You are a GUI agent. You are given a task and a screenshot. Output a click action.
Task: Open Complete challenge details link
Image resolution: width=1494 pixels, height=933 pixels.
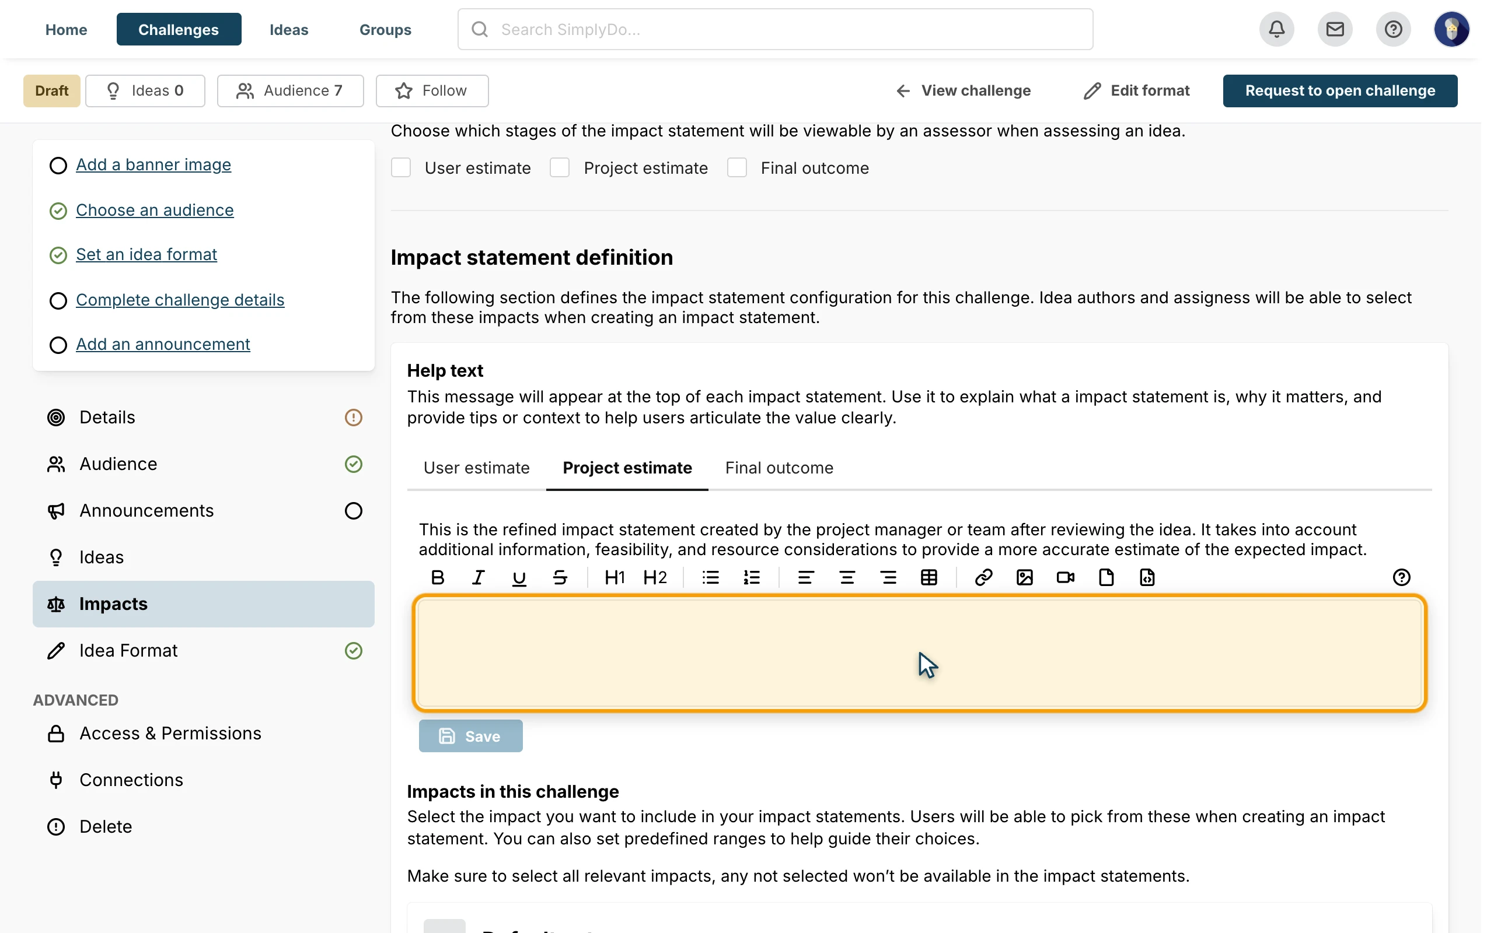(180, 300)
